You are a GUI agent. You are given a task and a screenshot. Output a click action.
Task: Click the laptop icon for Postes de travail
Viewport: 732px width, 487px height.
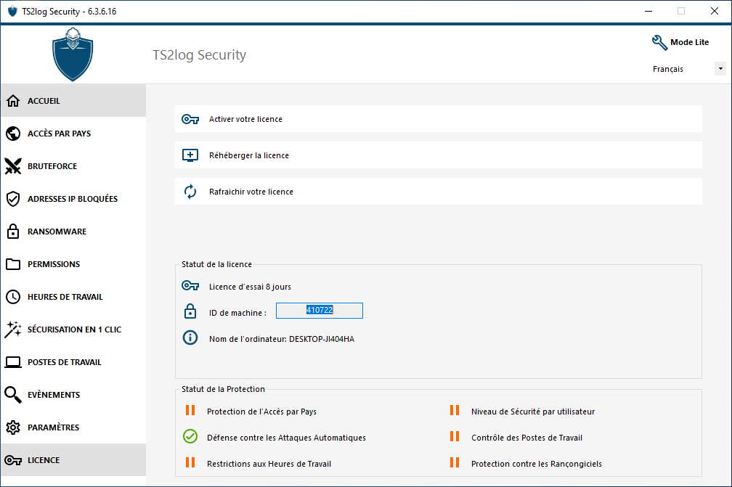pyautogui.click(x=13, y=362)
